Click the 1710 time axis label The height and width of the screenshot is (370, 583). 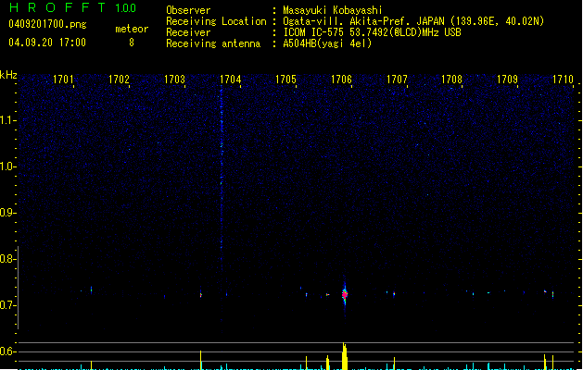click(x=563, y=80)
